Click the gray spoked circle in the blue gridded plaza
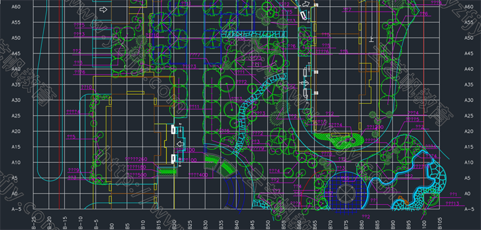481x230 pixels. [x=347, y=194]
